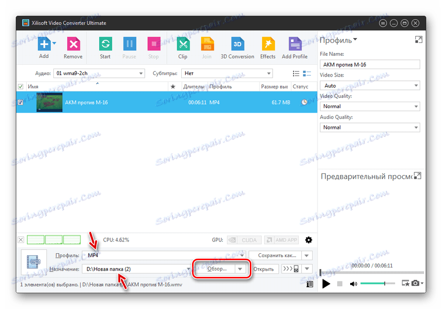This screenshot has width=442, height=309.
Task: Toggle CUDA GPU acceleration
Action: 244,240
